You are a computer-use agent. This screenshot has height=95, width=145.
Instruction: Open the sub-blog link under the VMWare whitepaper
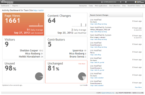[x=98, y=32]
